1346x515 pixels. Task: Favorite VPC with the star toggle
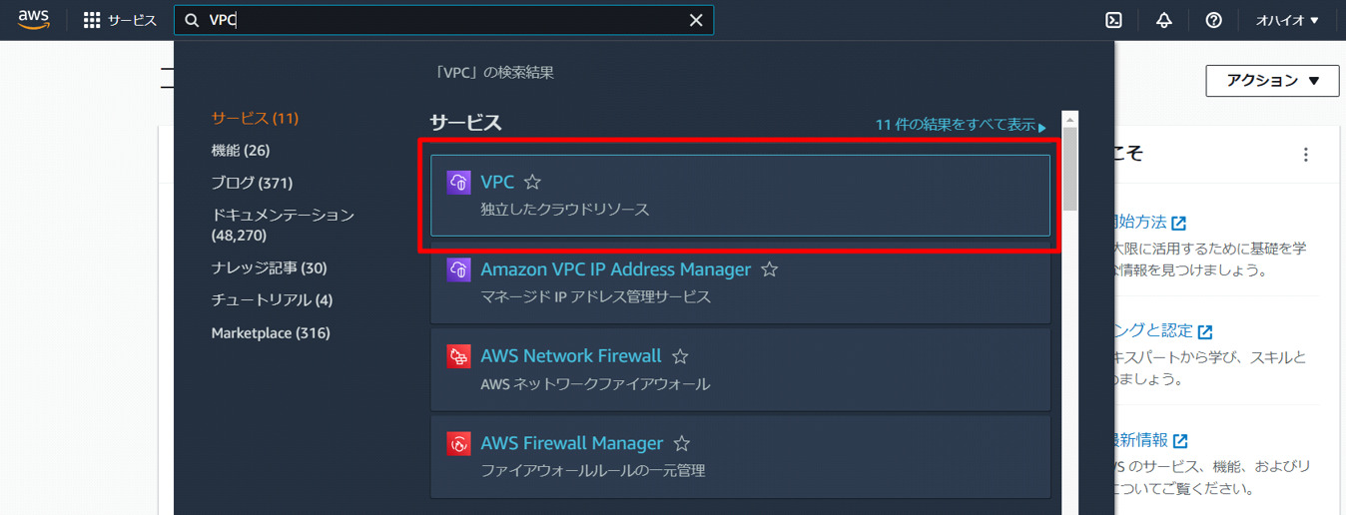click(x=532, y=182)
